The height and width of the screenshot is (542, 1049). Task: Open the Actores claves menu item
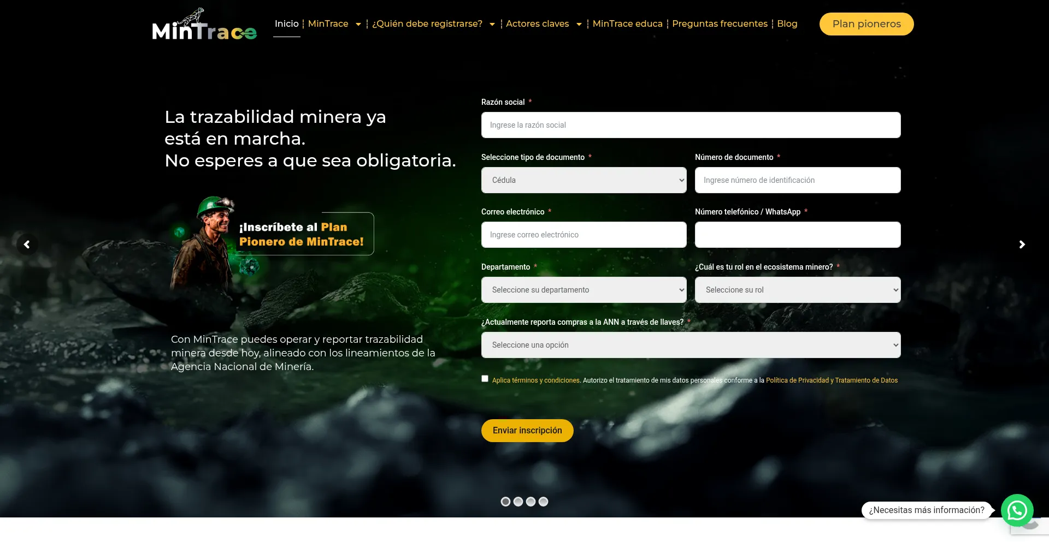(x=538, y=23)
